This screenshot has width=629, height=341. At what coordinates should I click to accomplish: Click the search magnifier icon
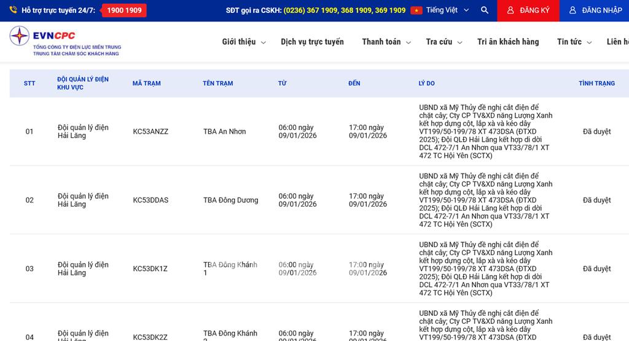[x=485, y=10]
